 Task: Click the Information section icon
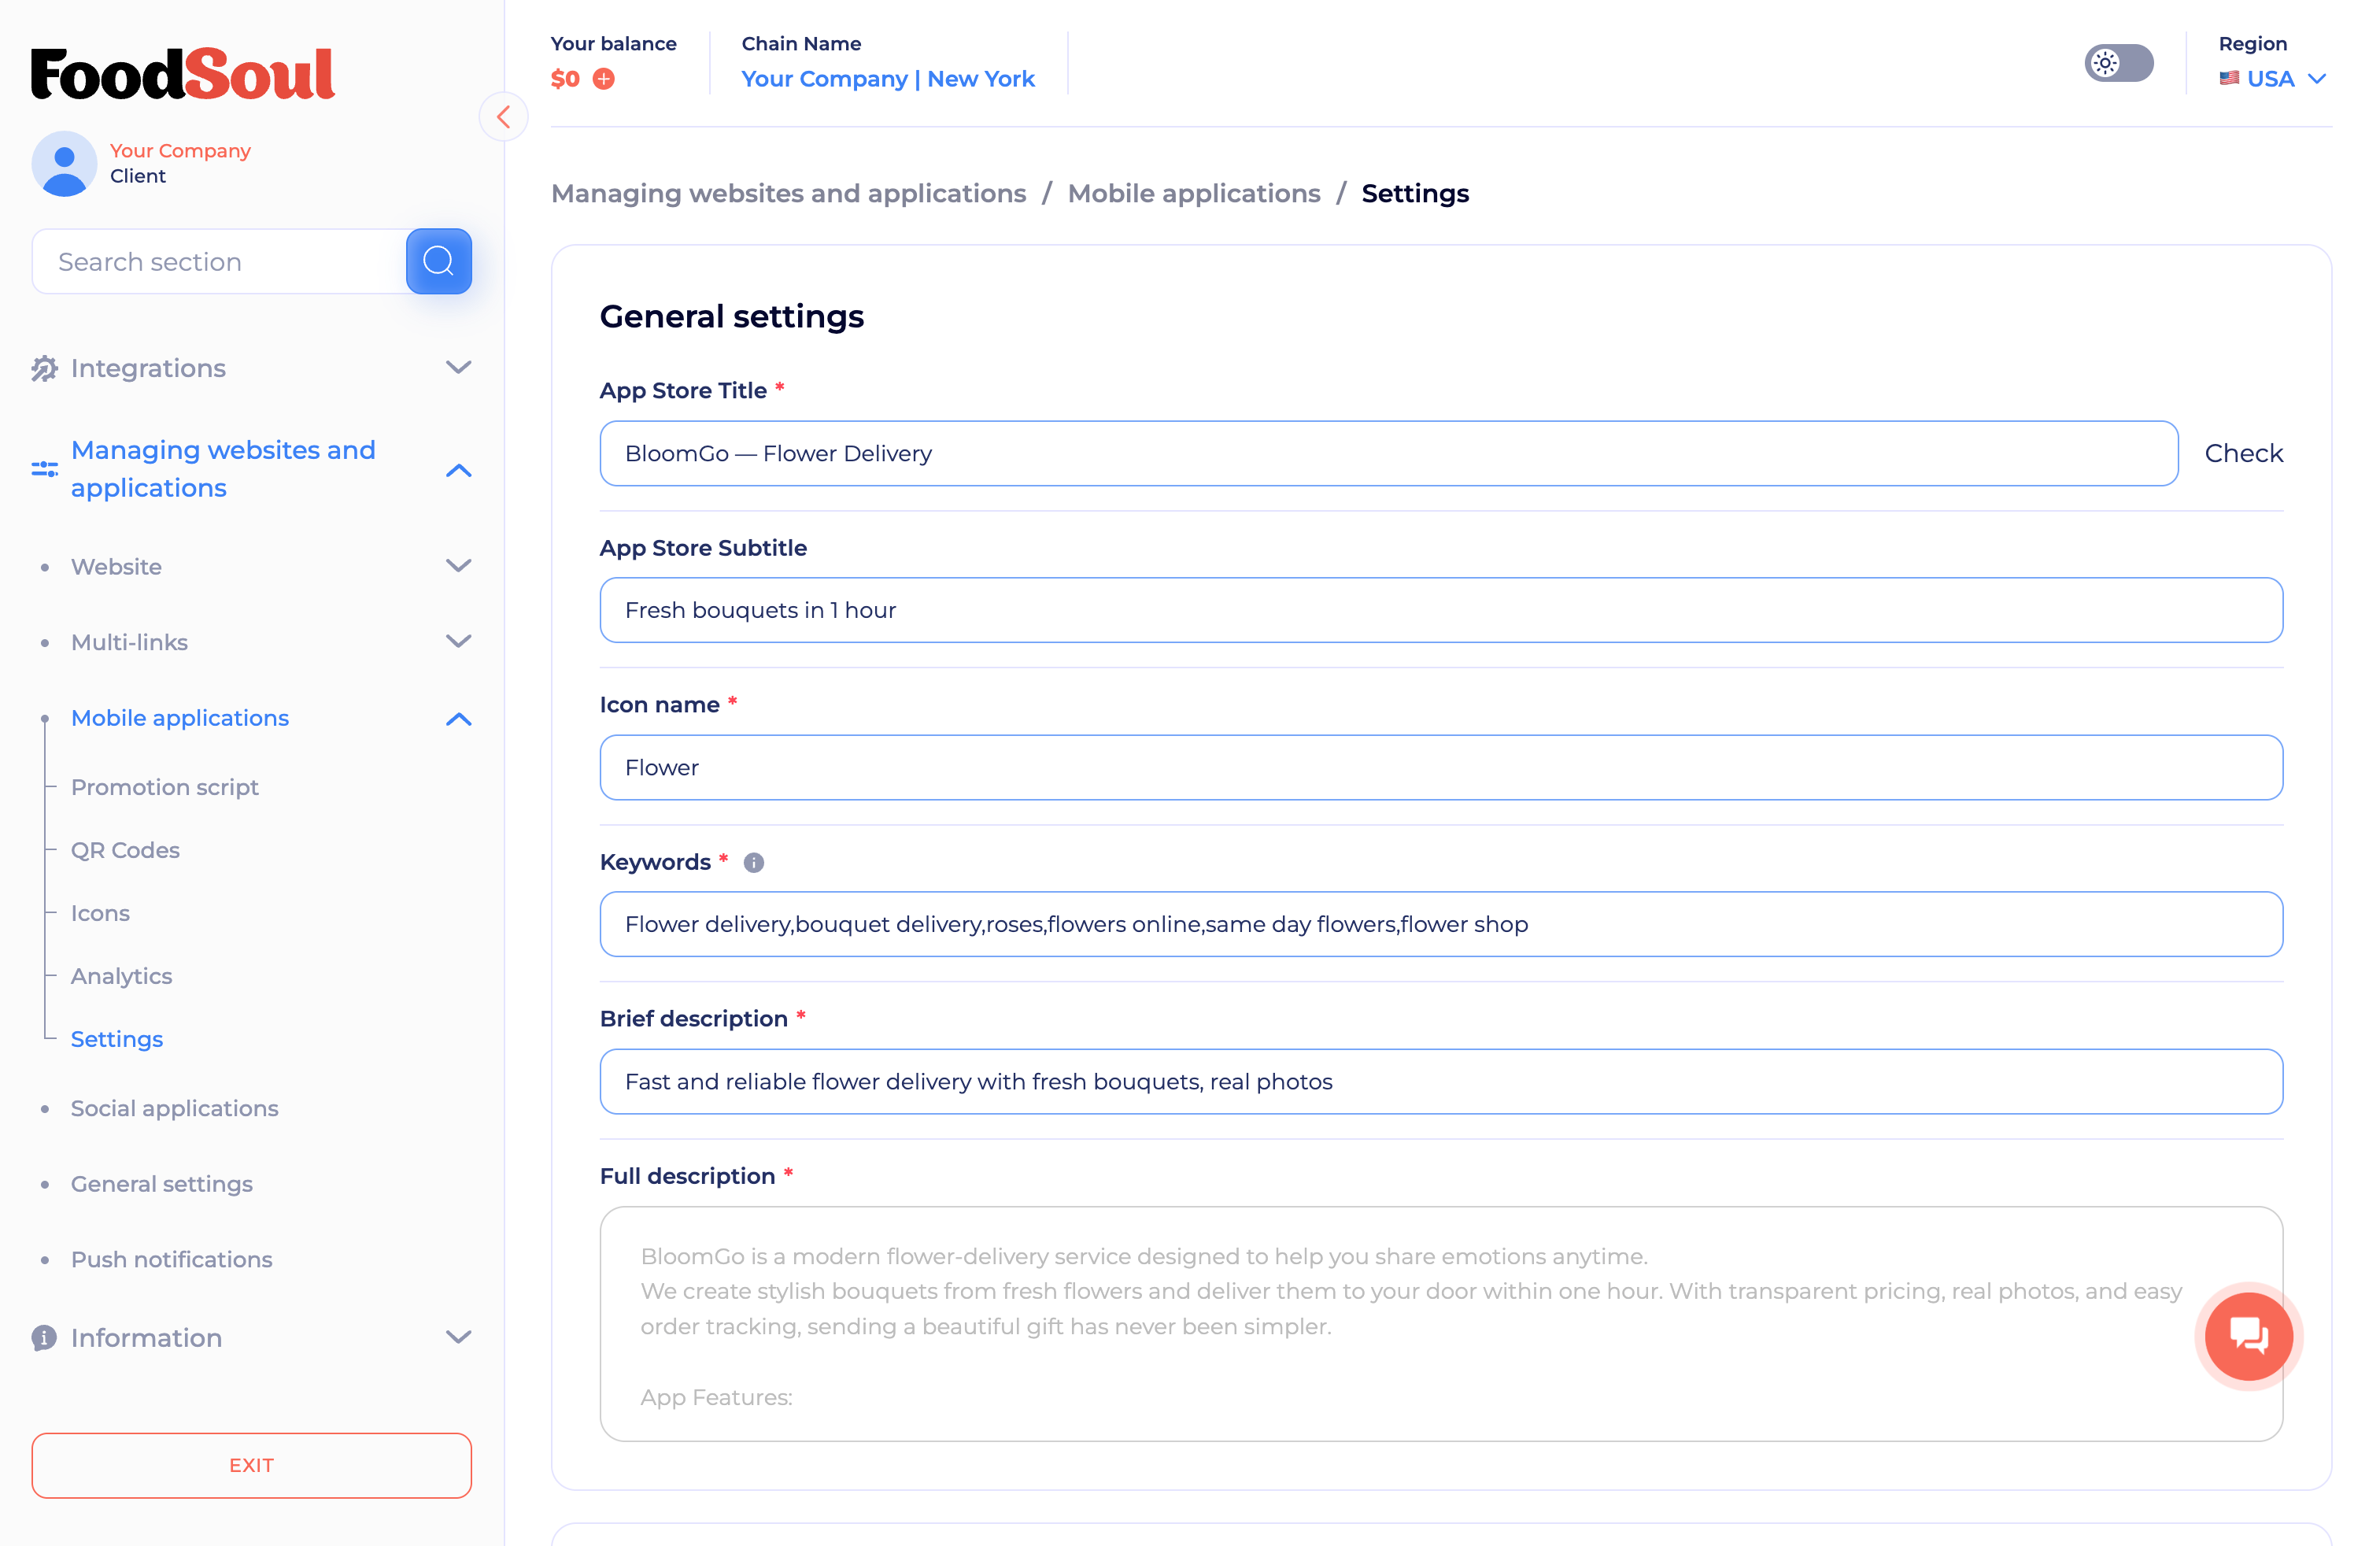44,1337
